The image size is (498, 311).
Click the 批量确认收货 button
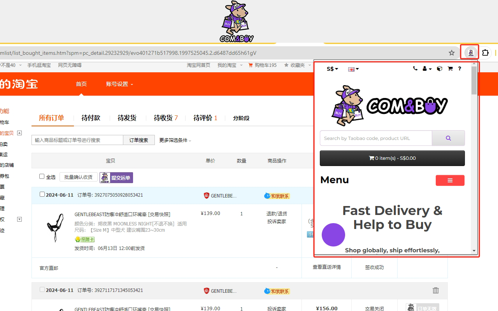(79, 177)
